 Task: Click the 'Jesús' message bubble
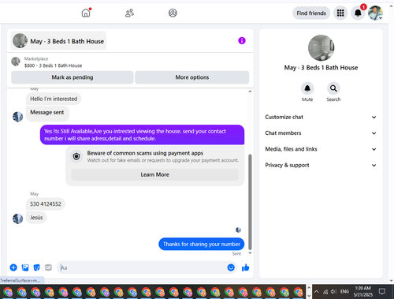tap(36, 218)
